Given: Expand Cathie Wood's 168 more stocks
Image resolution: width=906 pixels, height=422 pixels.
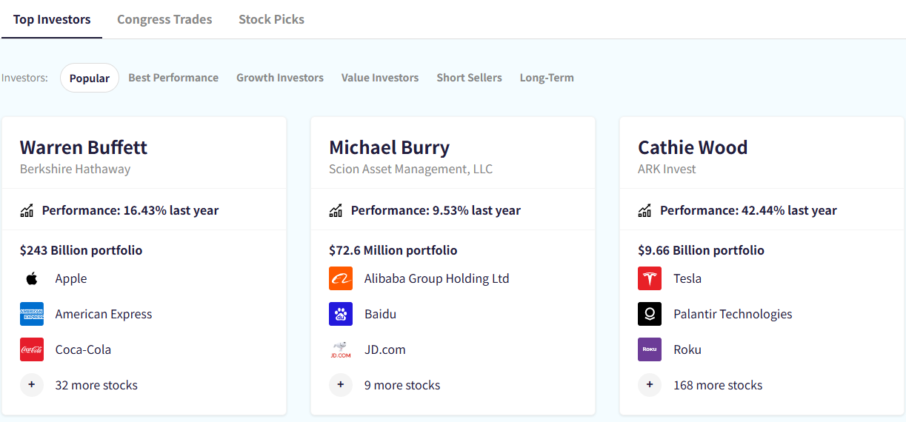Looking at the screenshot, I should [700, 385].
